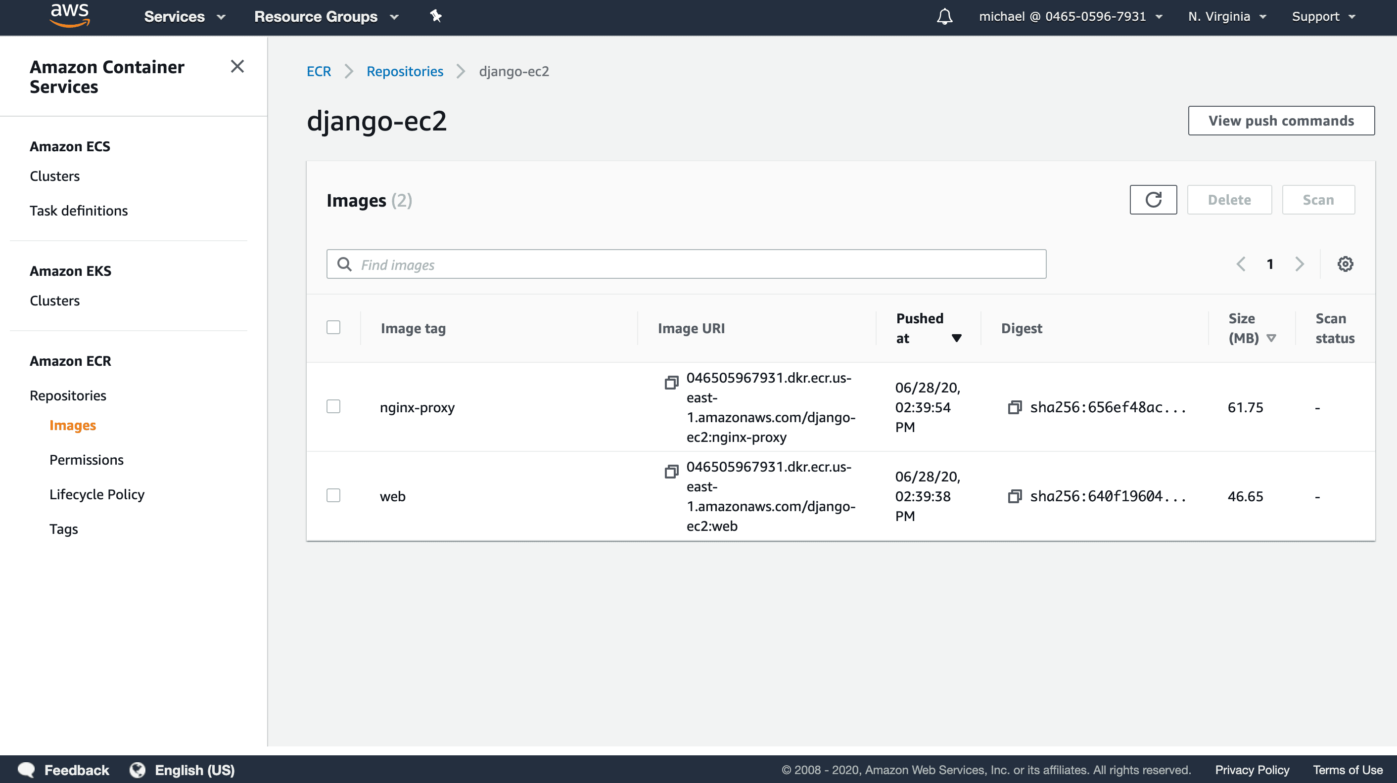Click the AWS logo home icon
1397x783 pixels.
(69, 16)
